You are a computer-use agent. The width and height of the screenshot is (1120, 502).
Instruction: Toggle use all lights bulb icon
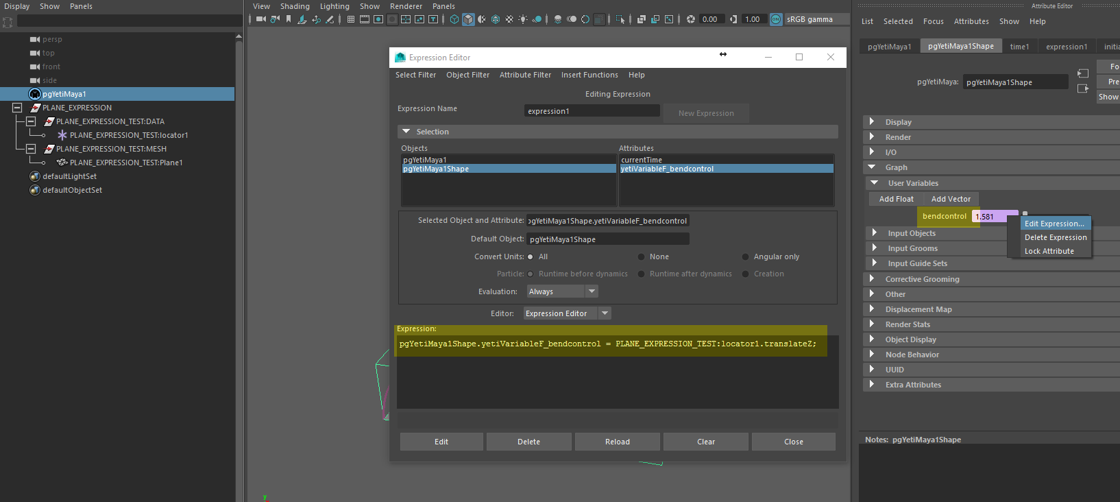pos(523,19)
